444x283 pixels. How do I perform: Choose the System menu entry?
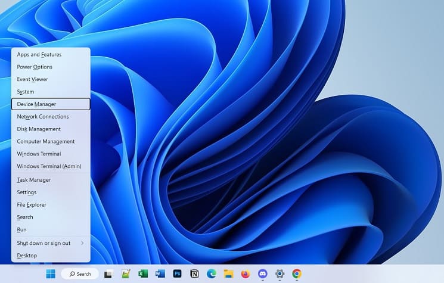pos(51,92)
